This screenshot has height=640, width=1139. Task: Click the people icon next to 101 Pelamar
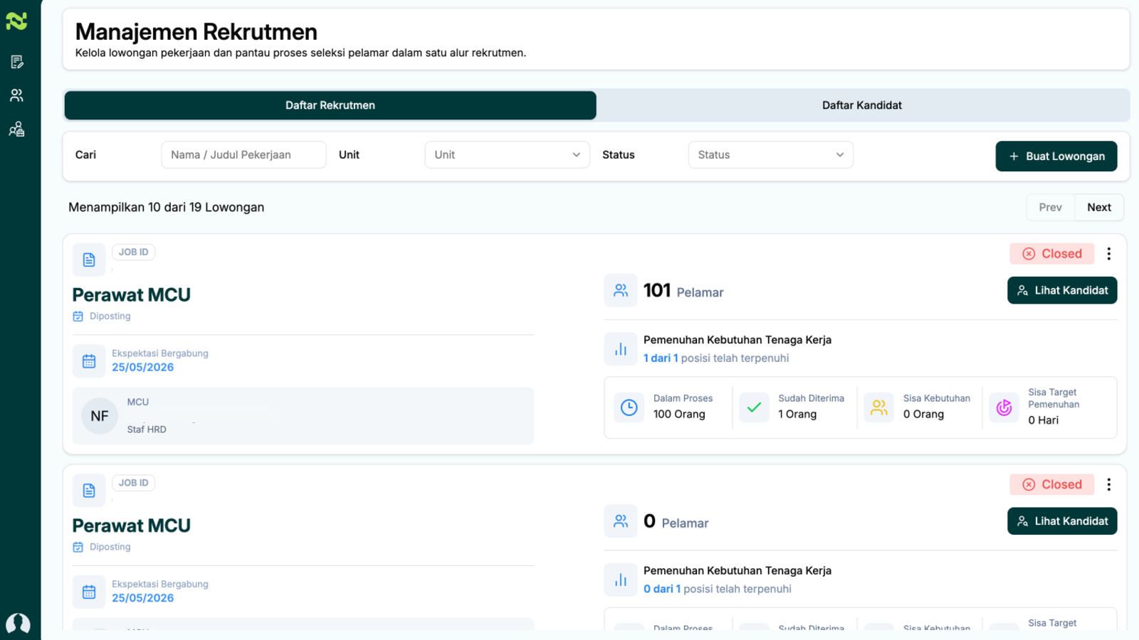(x=621, y=290)
